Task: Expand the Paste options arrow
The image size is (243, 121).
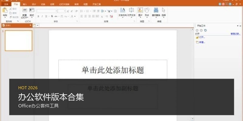Action: pos(5,18)
